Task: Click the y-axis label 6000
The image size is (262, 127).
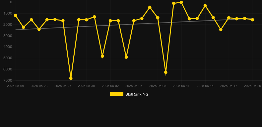Action: 8,69
